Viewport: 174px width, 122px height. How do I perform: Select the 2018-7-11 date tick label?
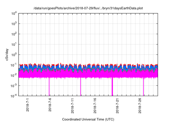72,106
